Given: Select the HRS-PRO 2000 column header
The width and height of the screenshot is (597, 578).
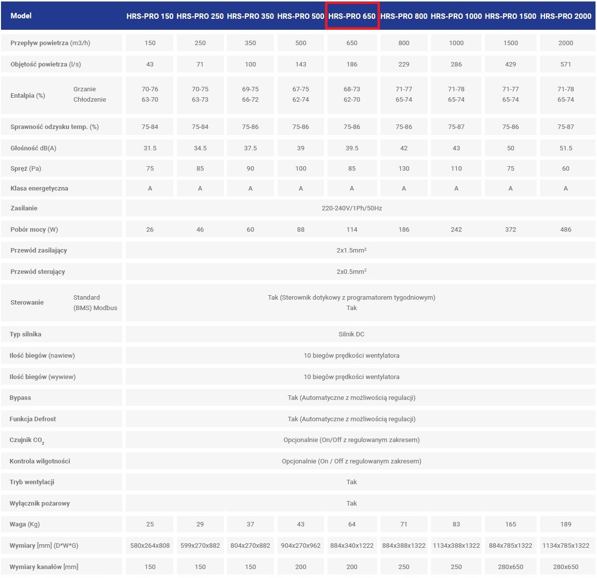Looking at the screenshot, I should pyautogui.click(x=566, y=16).
